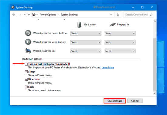This screenshot has height=115, width=167.
Task: Click the Plugged in icon
Action: (x=112, y=25)
